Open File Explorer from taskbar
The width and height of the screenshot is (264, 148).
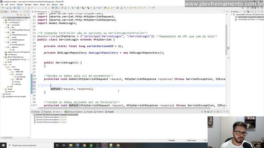pos(71,145)
